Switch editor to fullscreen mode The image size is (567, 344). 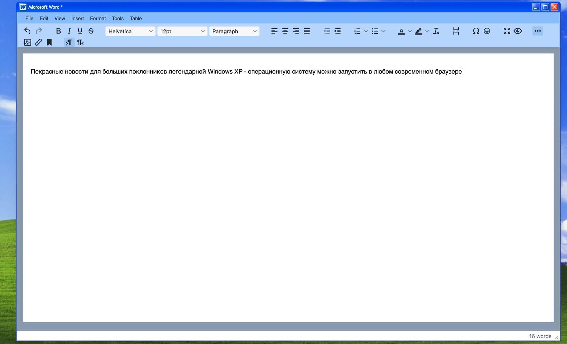[507, 31]
